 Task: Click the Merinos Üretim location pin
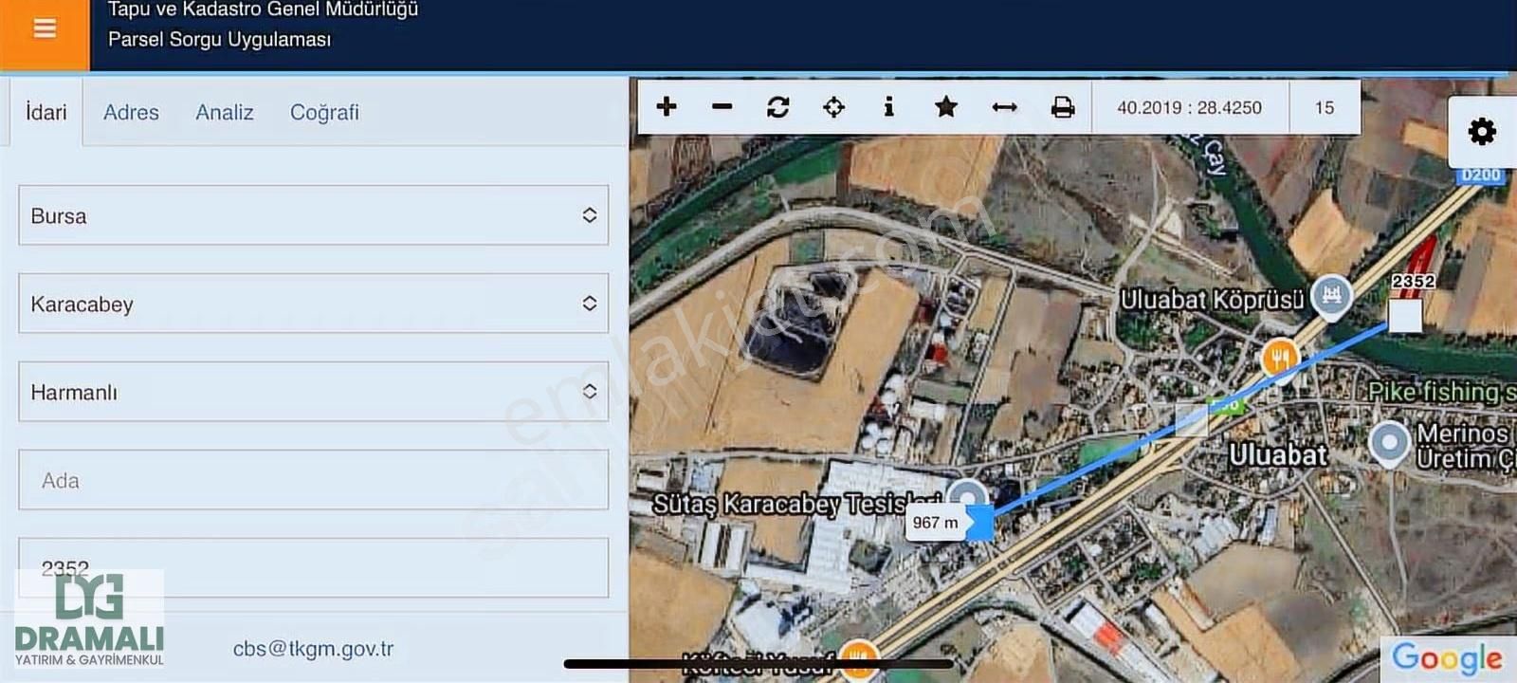1390,443
